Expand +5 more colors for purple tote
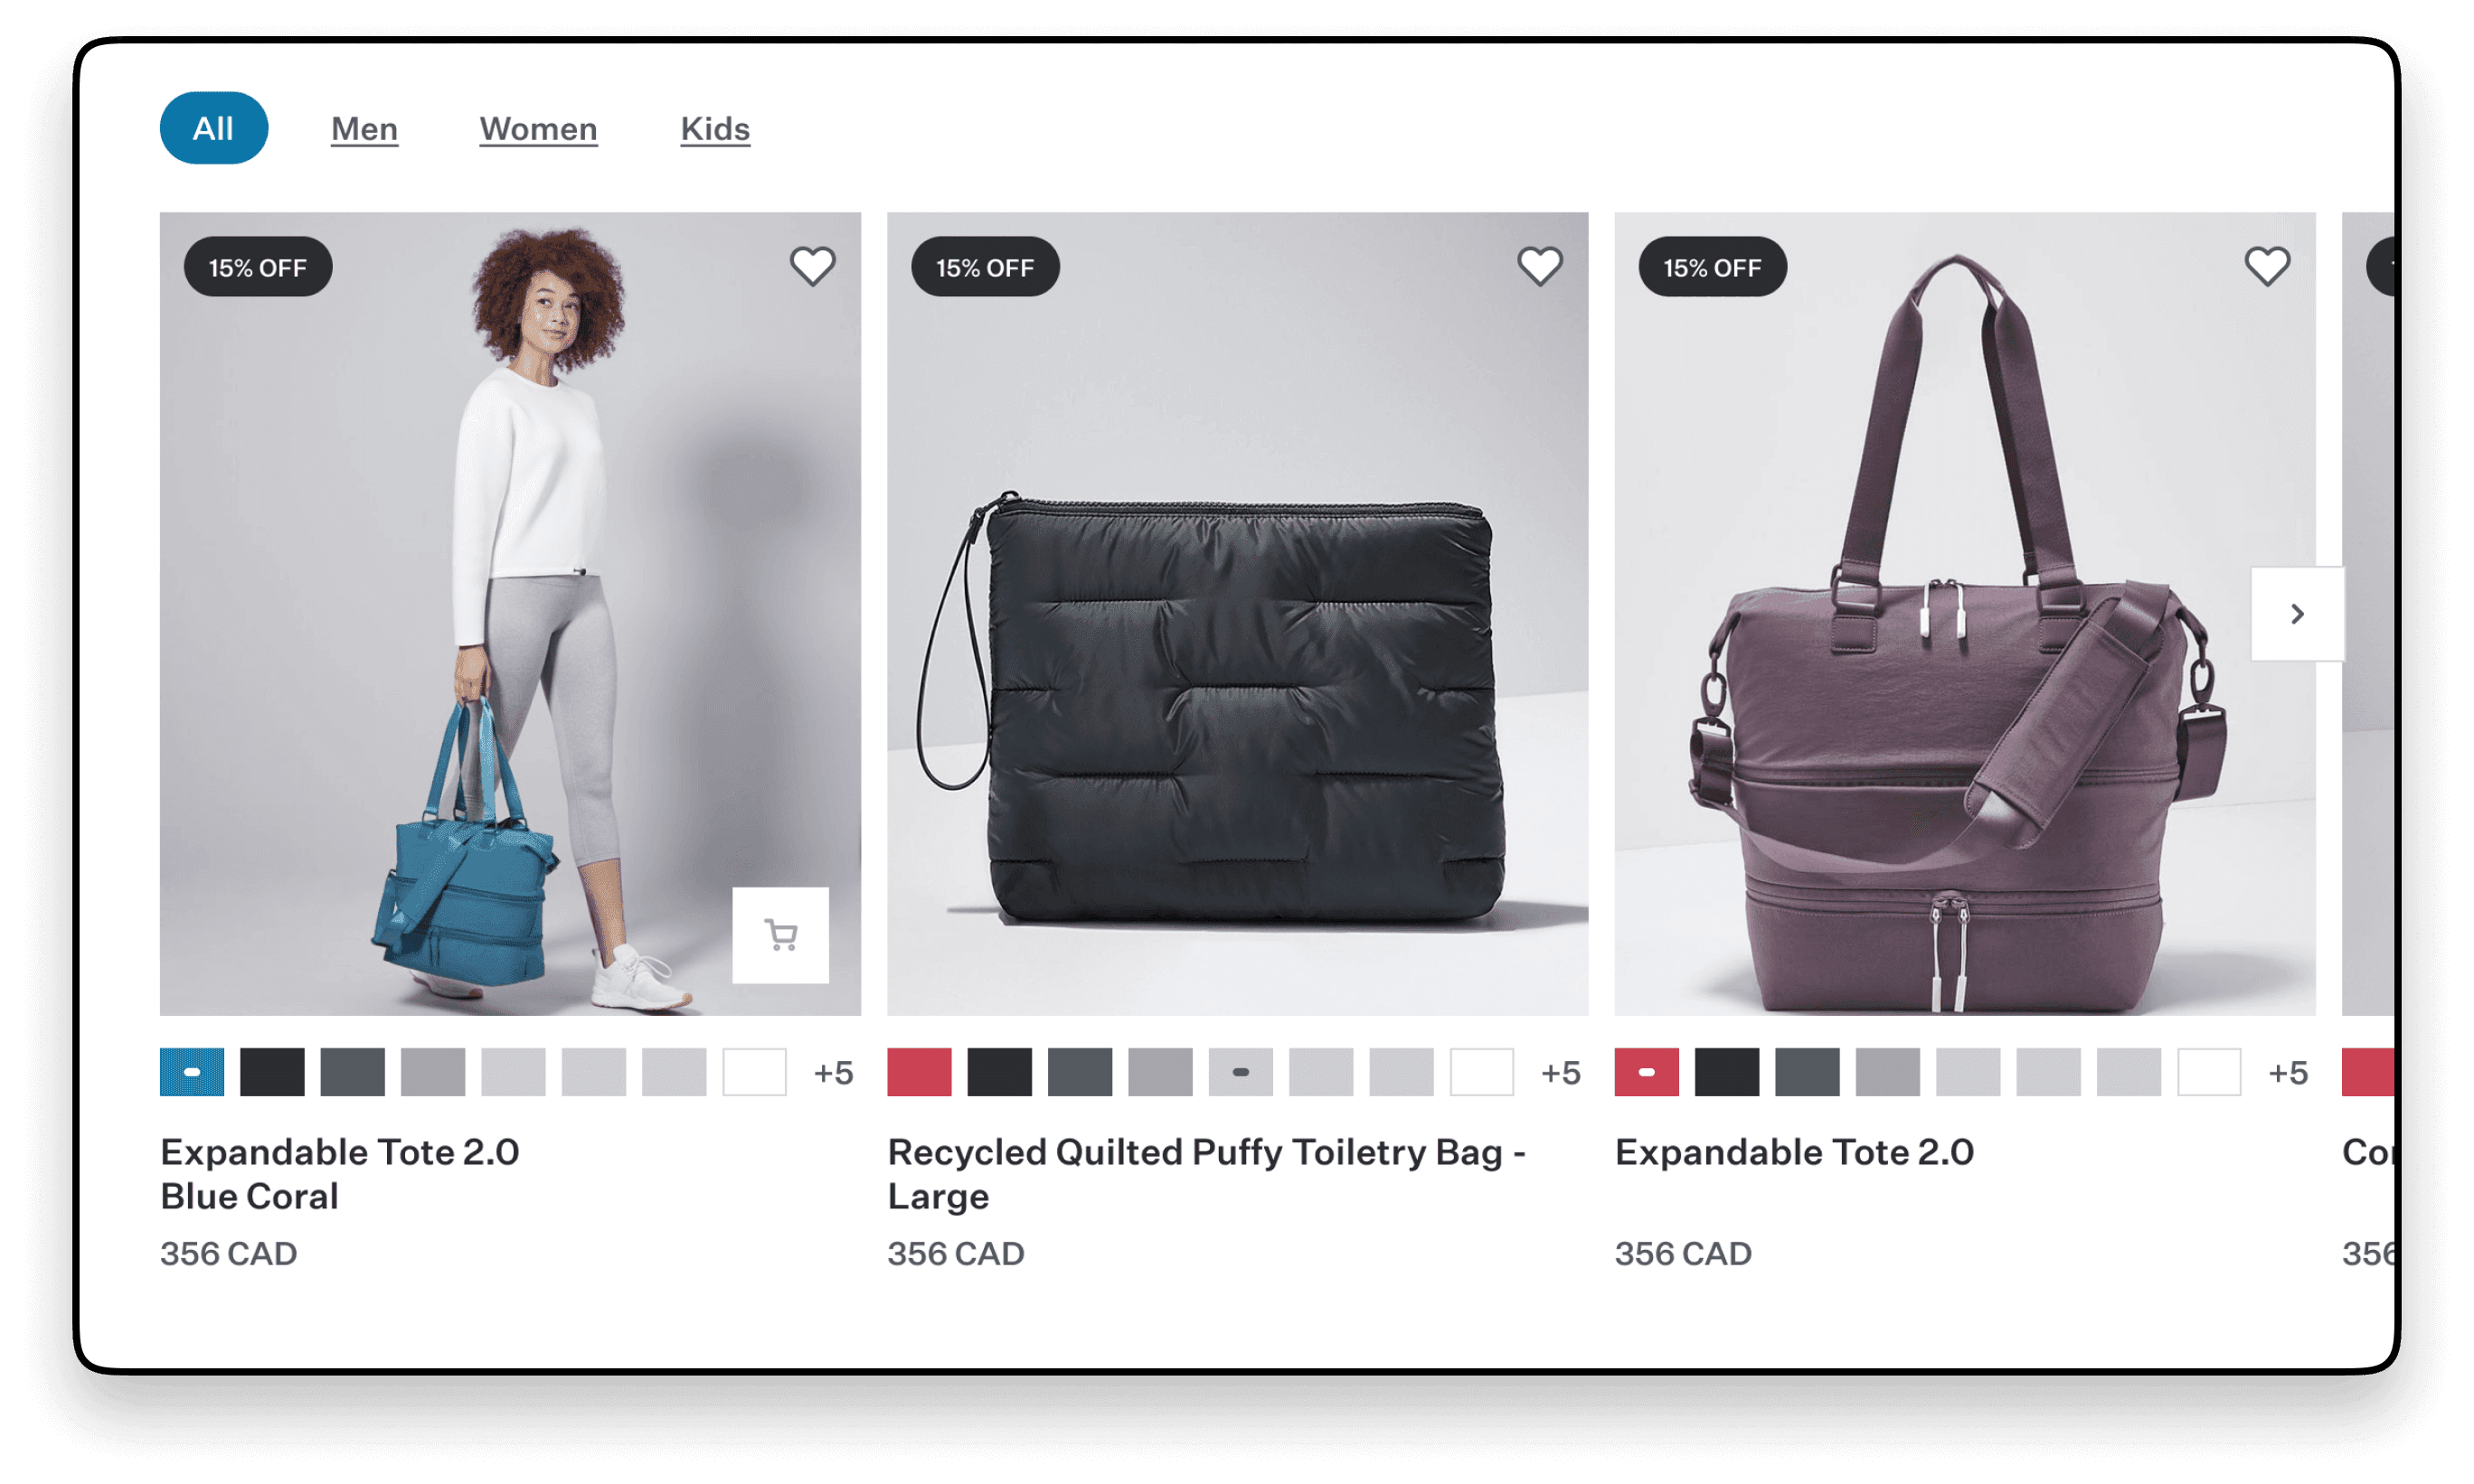2474x1484 pixels. (2288, 1073)
